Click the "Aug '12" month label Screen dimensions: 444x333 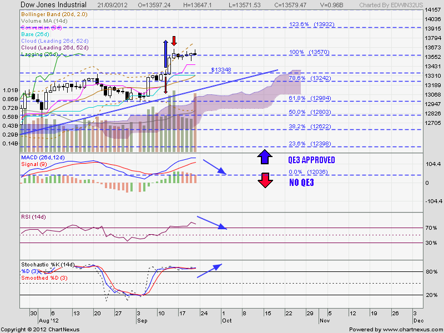click(48, 320)
